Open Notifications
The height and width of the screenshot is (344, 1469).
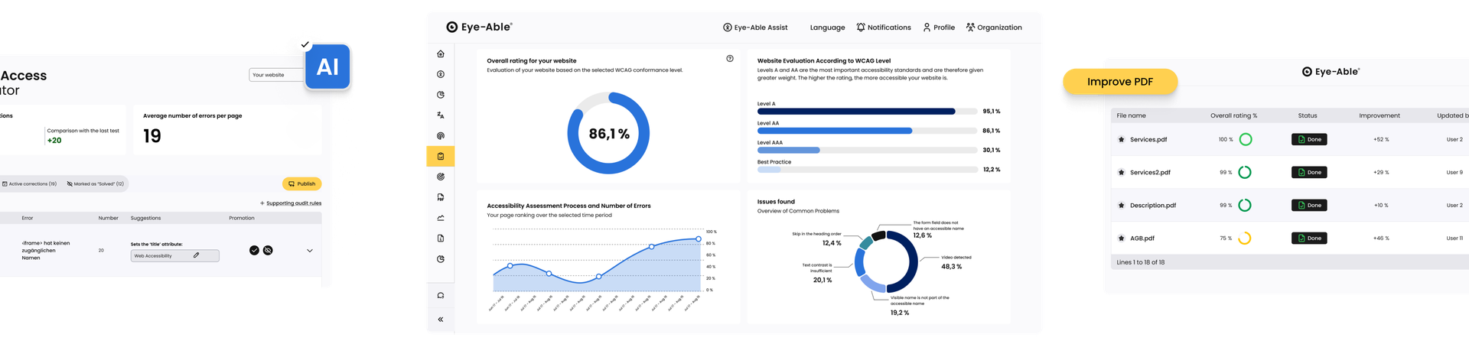884,28
